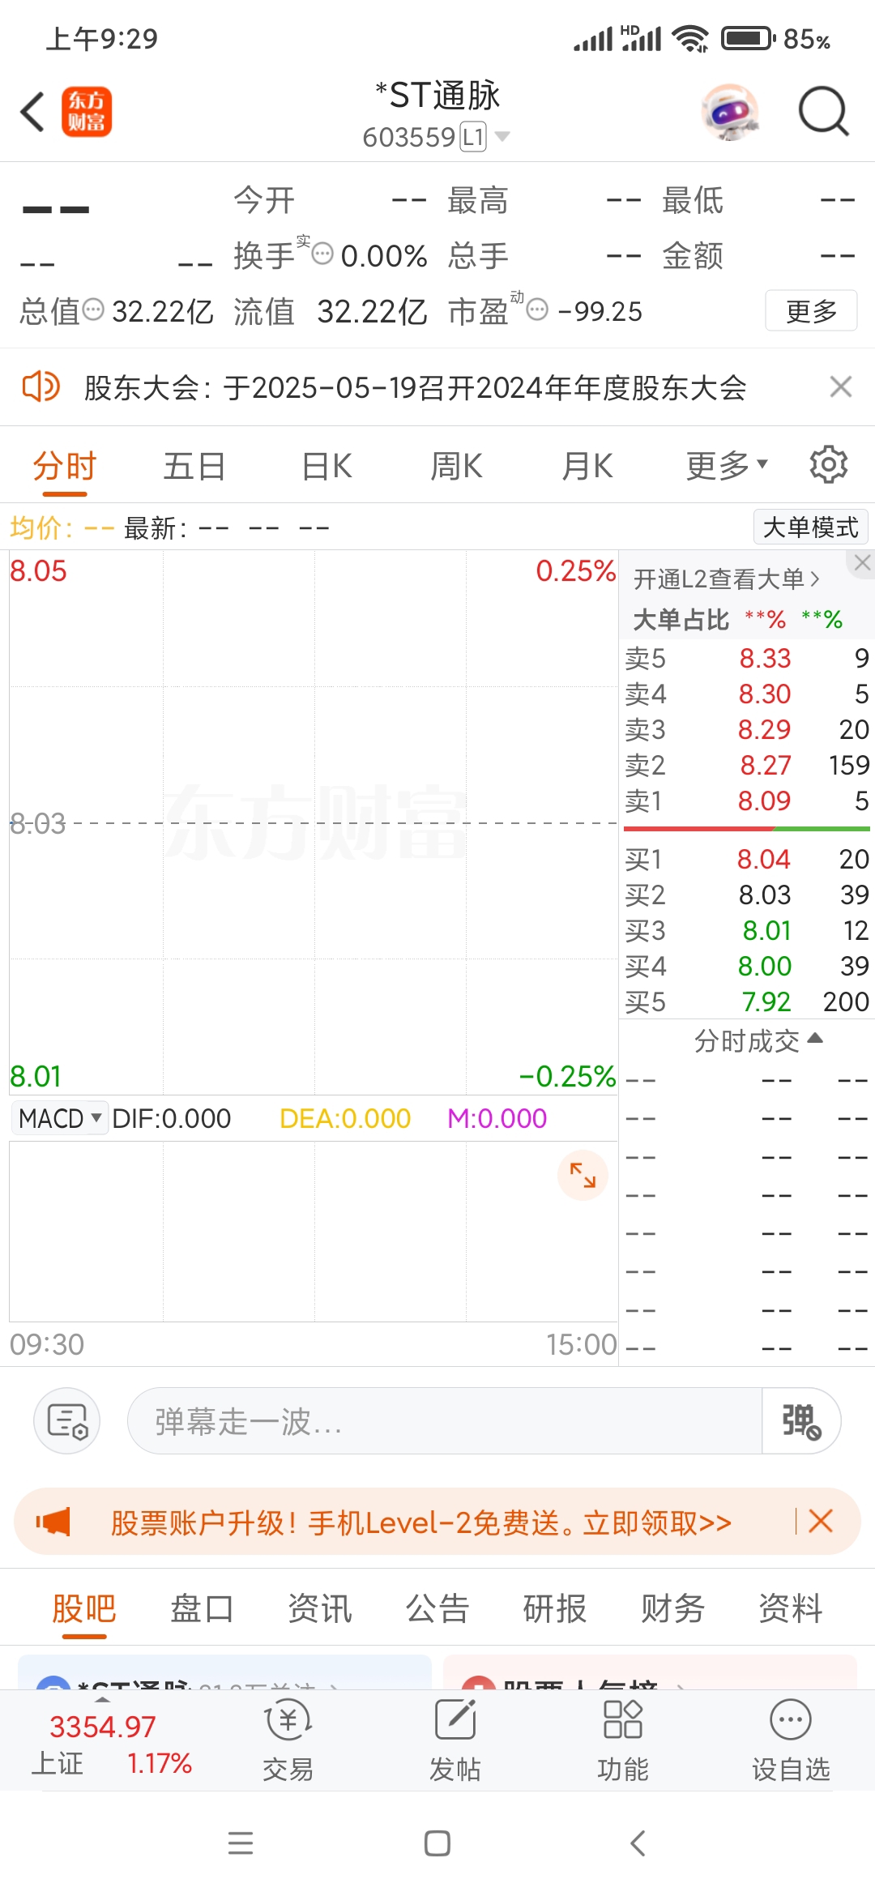Tap the search magnifier icon
The width and height of the screenshot is (875, 1896).
coord(823,112)
